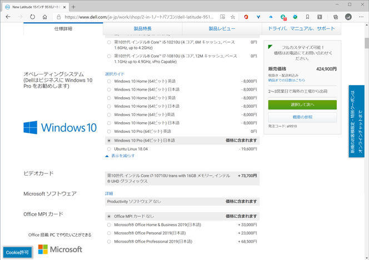Open the Microsoft ソフトウェア 詳細 link
The height and width of the screenshot is (260, 369).
point(109,193)
